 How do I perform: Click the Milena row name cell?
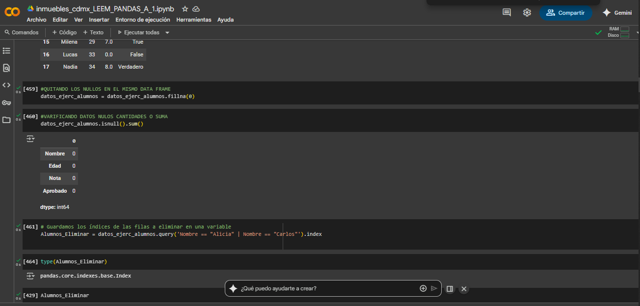click(69, 42)
